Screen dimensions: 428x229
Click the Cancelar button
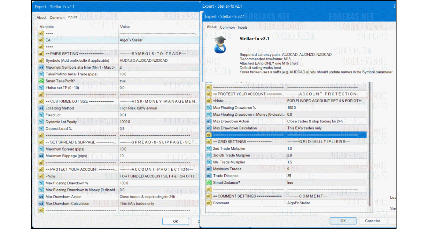point(372,221)
